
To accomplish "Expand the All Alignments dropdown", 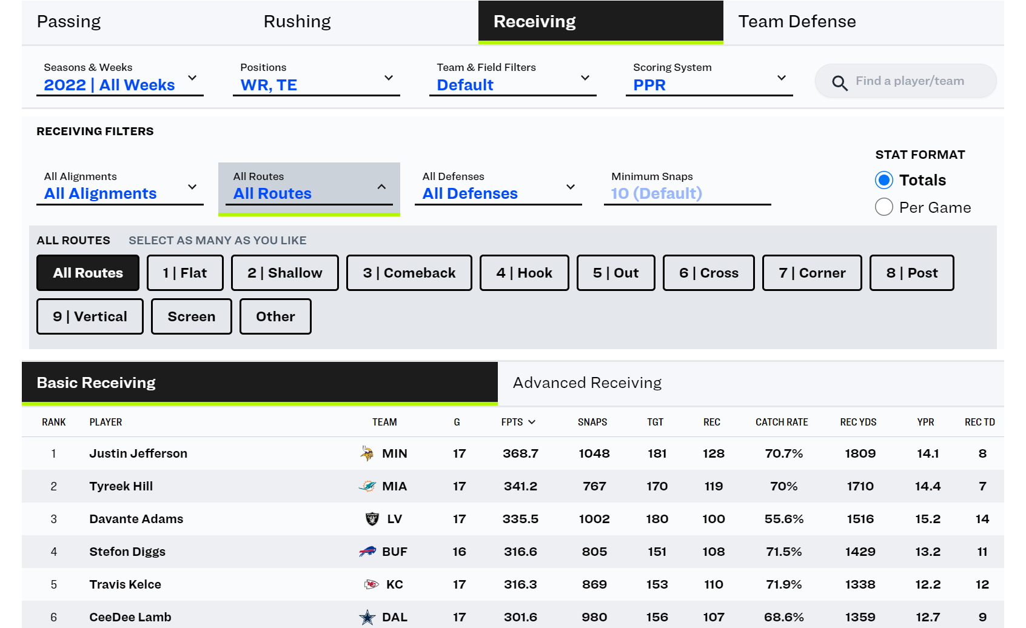I will click(120, 187).
